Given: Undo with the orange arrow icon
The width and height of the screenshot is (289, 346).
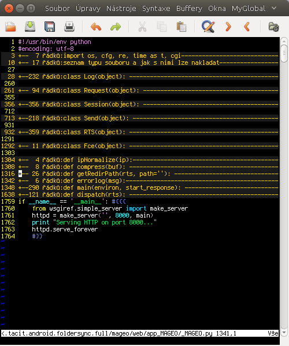Looking at the screenshot, I should point(96,27).
